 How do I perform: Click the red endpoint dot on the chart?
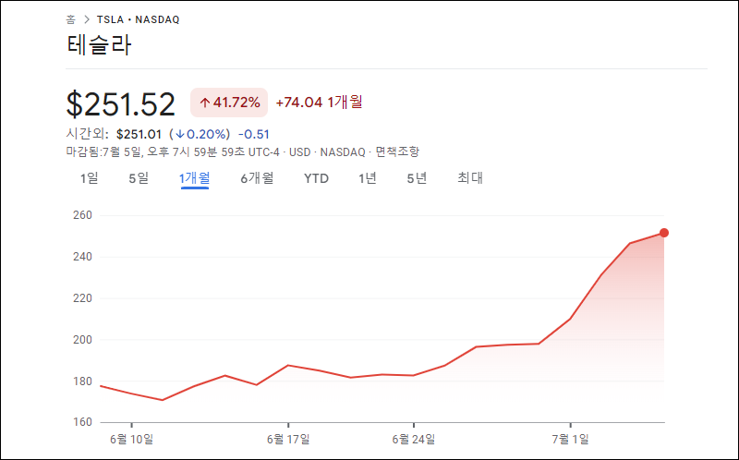click(664, 233)
